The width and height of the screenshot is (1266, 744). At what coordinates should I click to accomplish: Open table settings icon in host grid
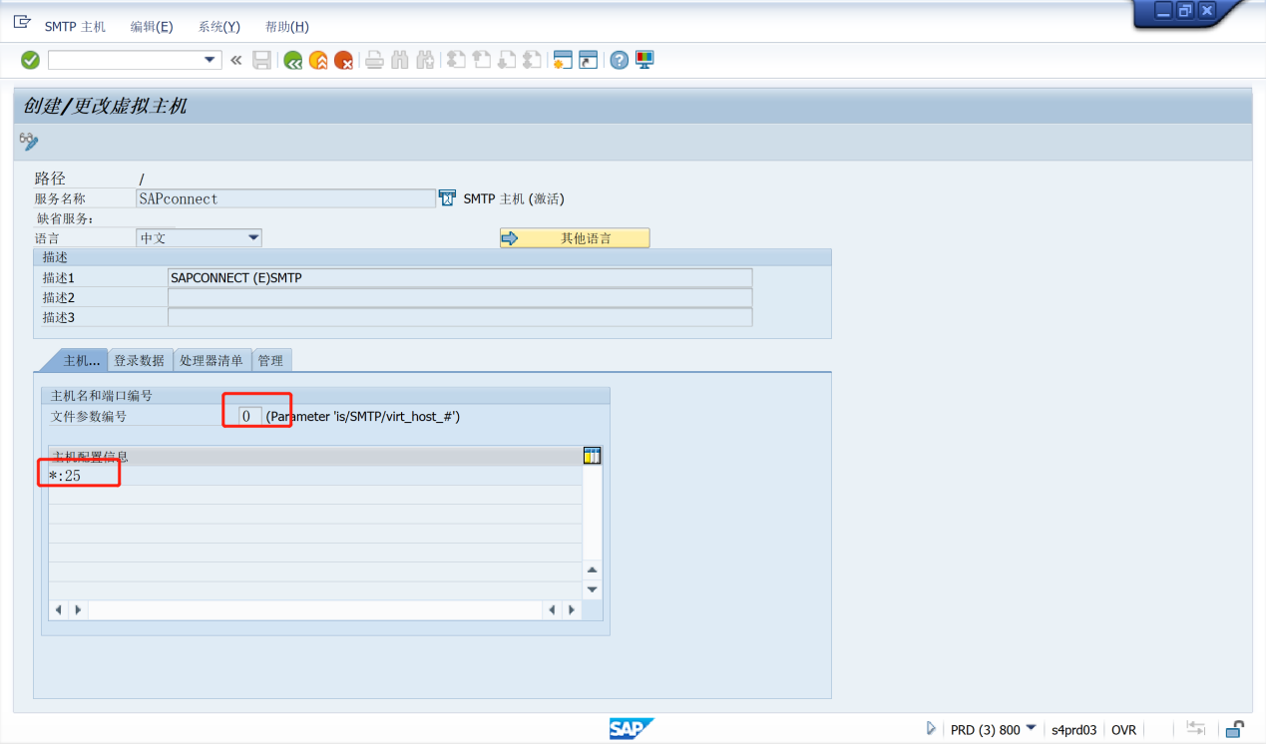(592, 456)
